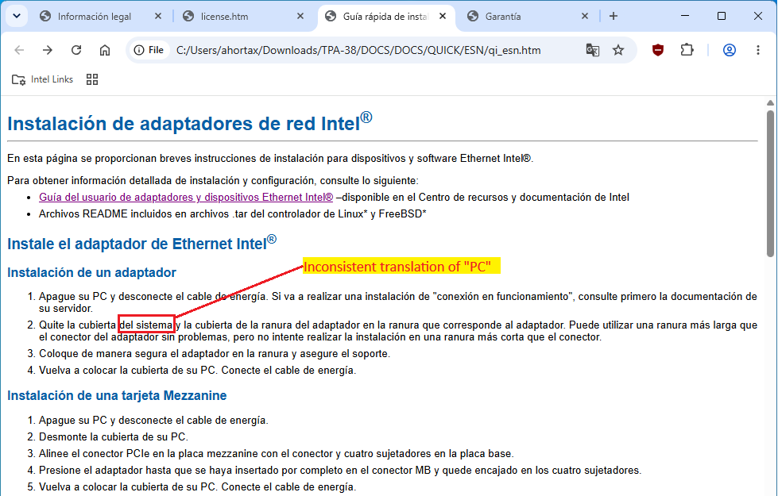Go forward to next page
Viewport: 778px width, 496px height.
48,50
